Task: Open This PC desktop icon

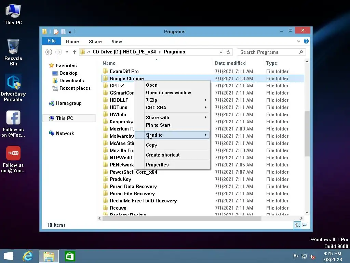Action: point(13,14)
